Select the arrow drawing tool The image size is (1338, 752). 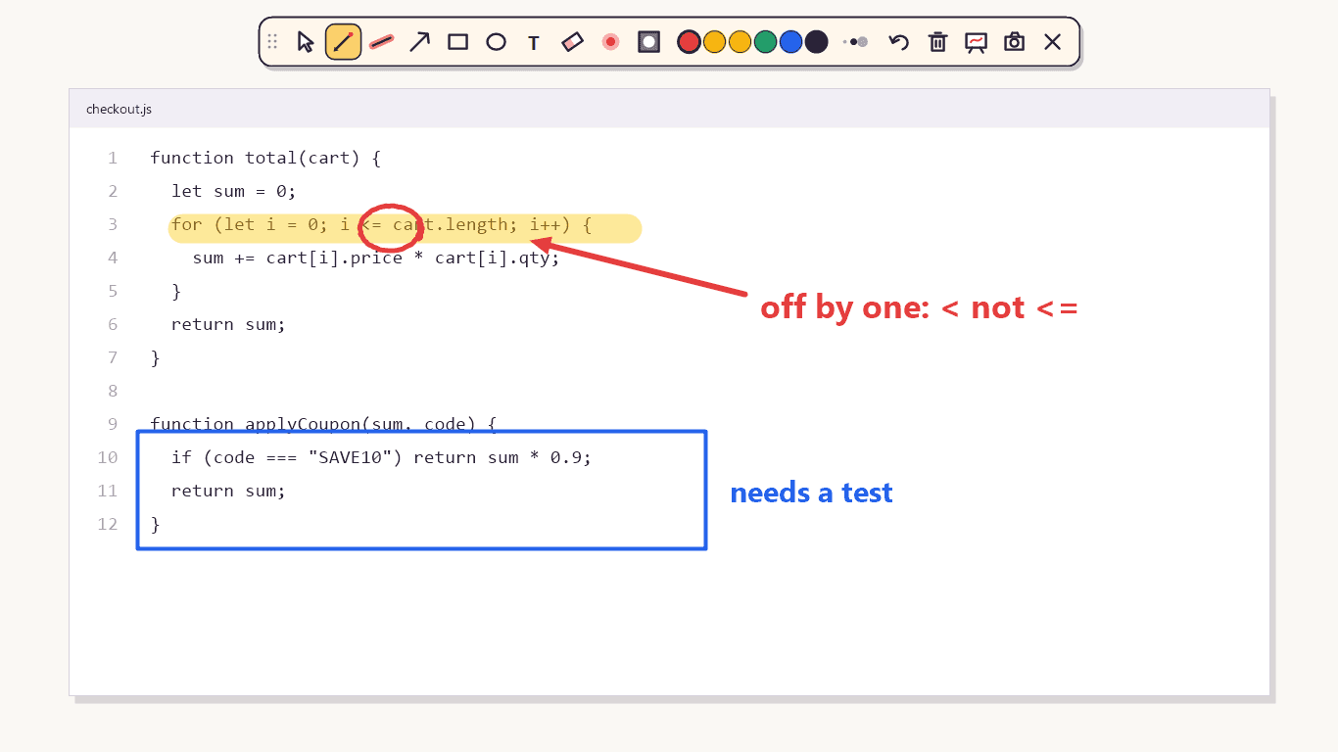420,42
